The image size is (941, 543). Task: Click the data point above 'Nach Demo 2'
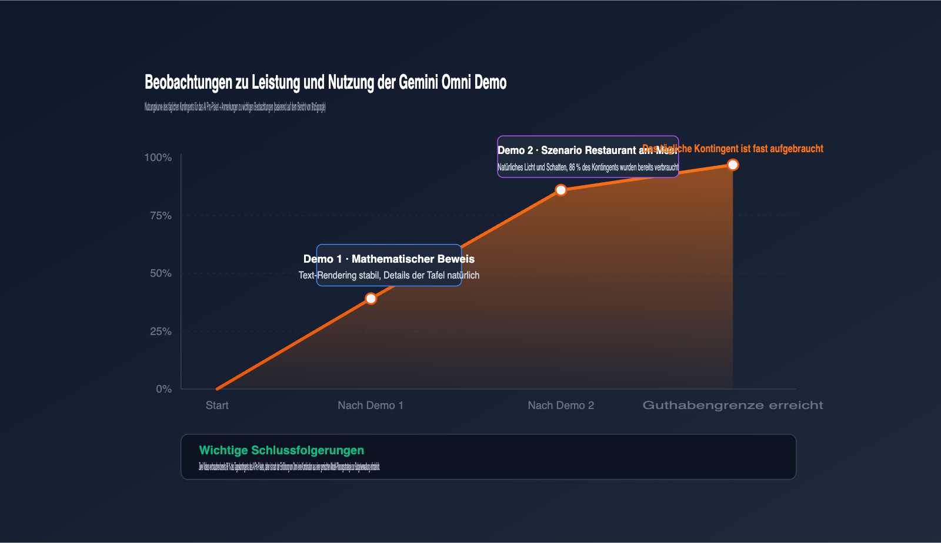561,190
